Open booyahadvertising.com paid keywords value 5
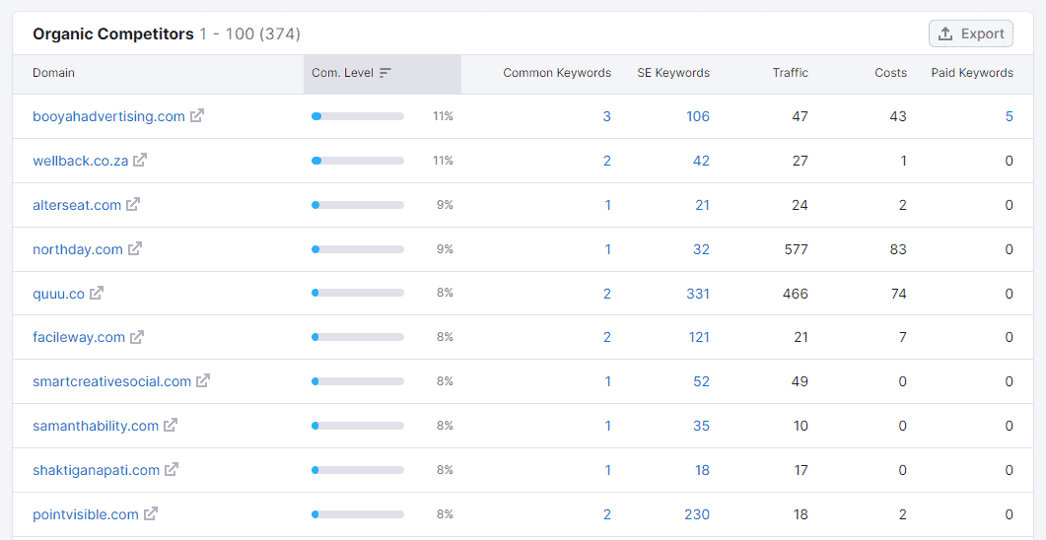 [1010, 116]
